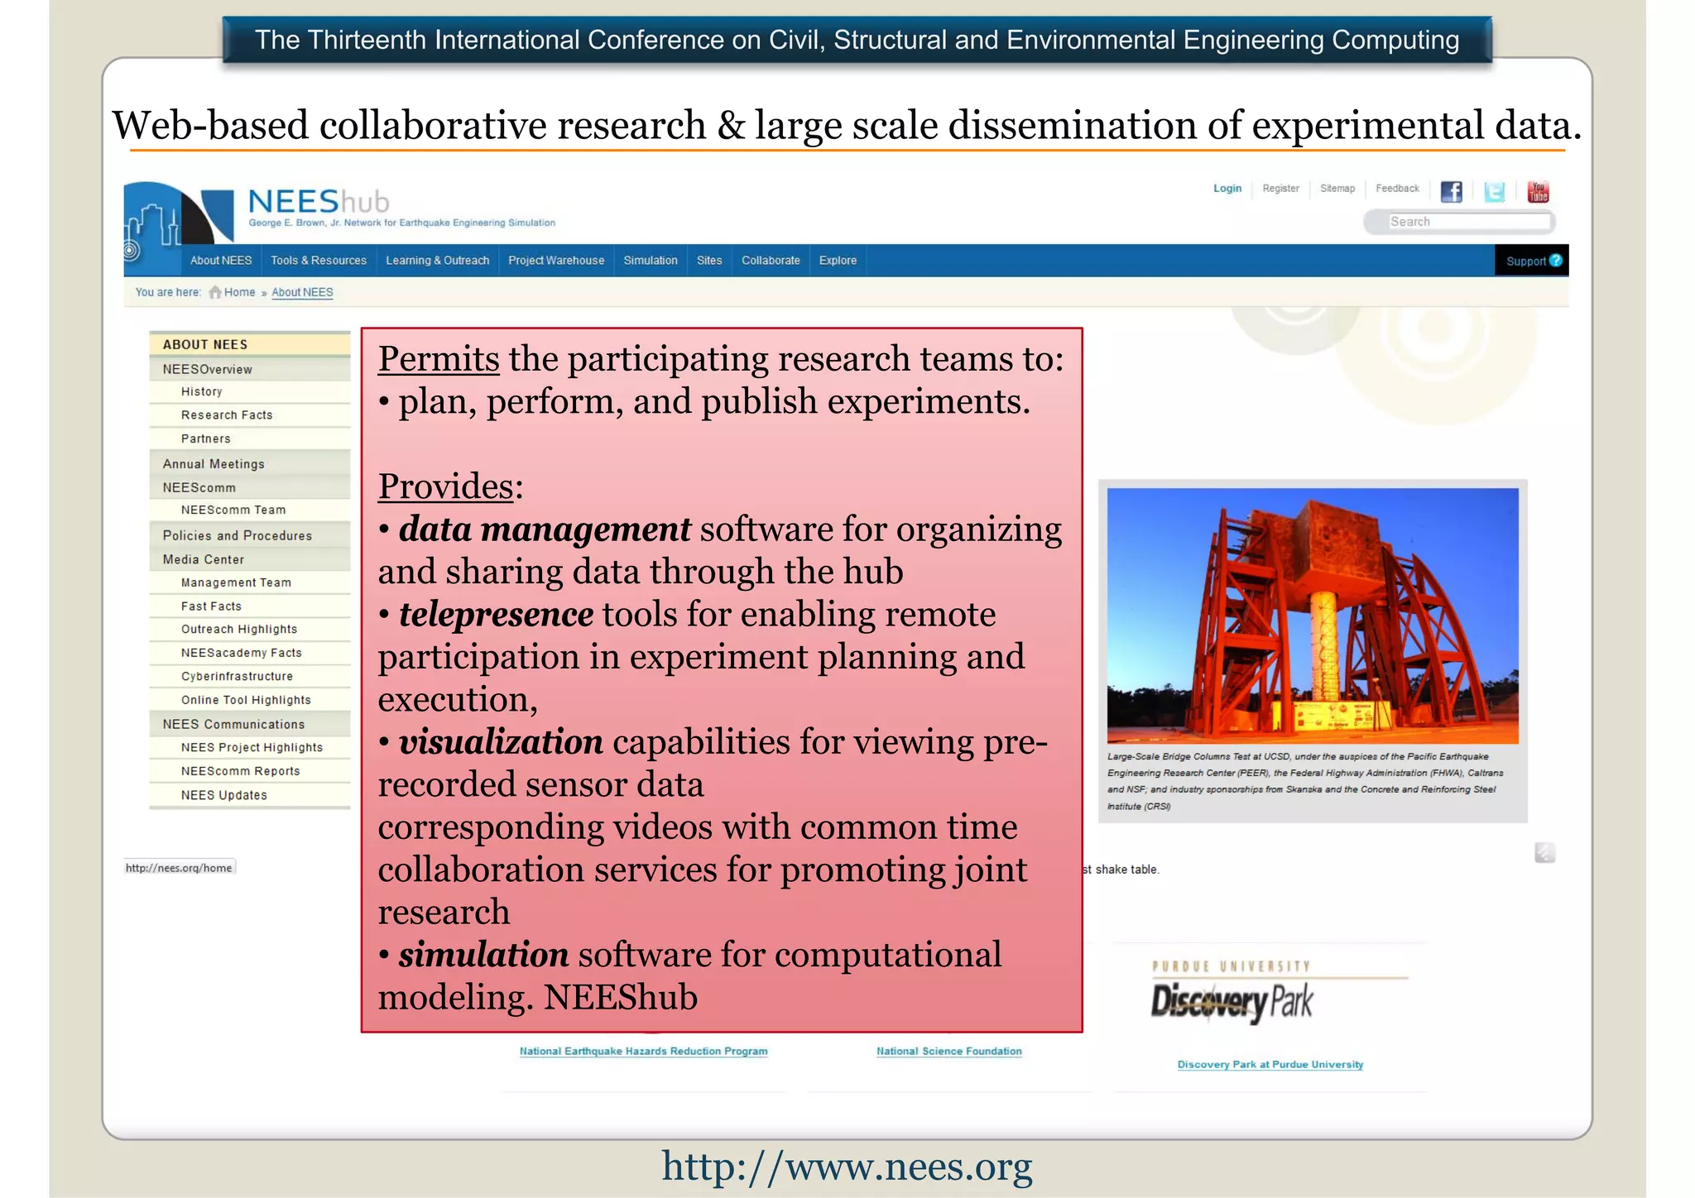Open the NEEShub YouTube icon
The height and width of the screenshot is (1198, 1695).
(1538, 192)
